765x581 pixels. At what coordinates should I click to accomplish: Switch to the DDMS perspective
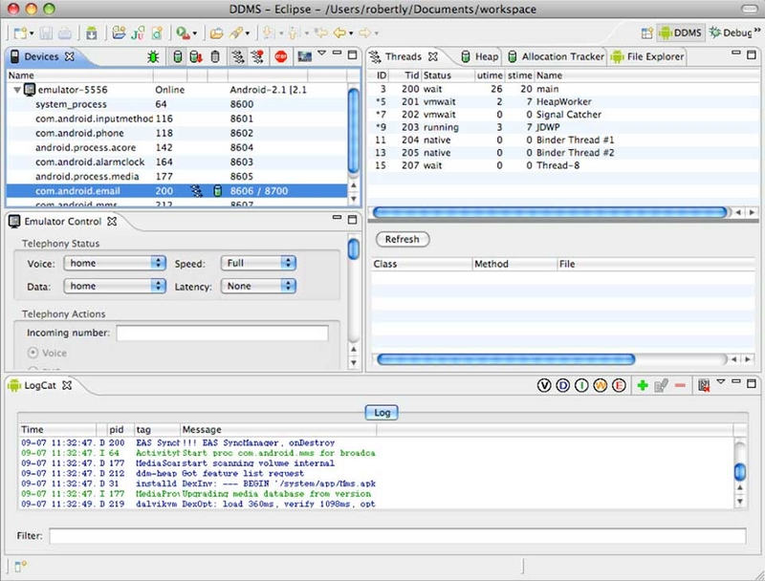[681, 33]
